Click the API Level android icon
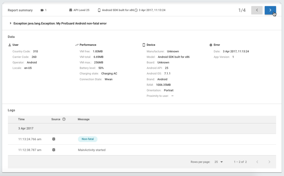This screenshot has height=176, width=284. point(71,10)
